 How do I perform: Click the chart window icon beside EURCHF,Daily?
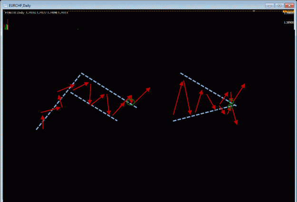[x=5, y=5]
